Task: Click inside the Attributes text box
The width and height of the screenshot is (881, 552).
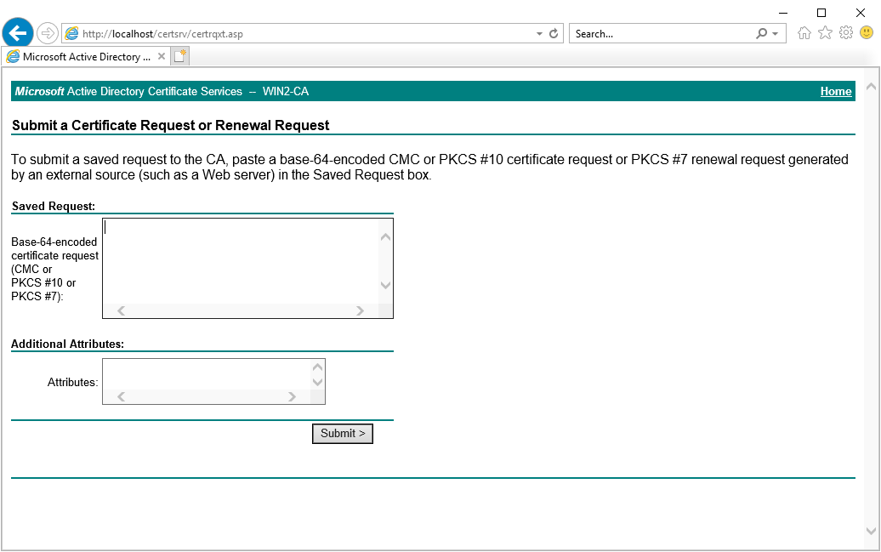Action: point(207,374)
